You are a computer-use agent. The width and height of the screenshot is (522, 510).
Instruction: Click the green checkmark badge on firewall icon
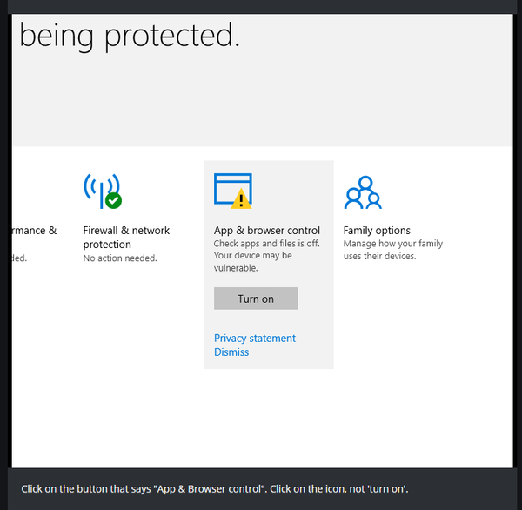[113, 201]
